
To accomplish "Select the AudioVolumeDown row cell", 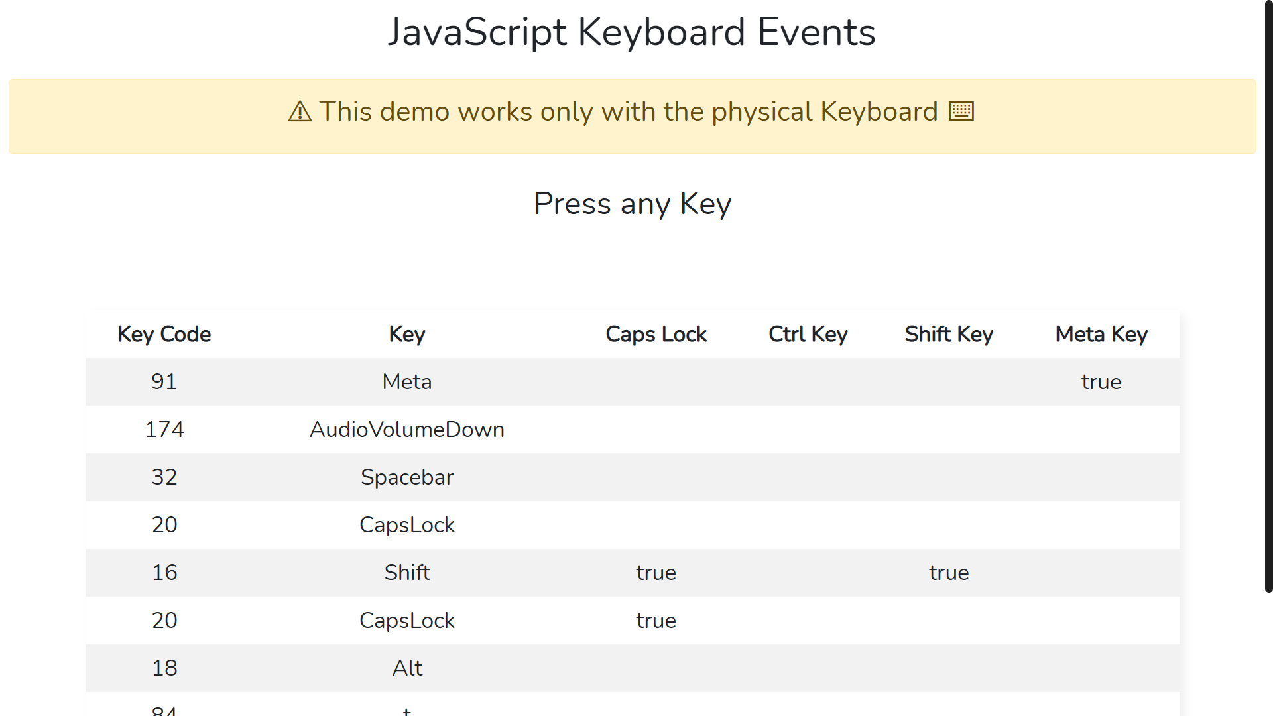I will [x=406, y=430].
